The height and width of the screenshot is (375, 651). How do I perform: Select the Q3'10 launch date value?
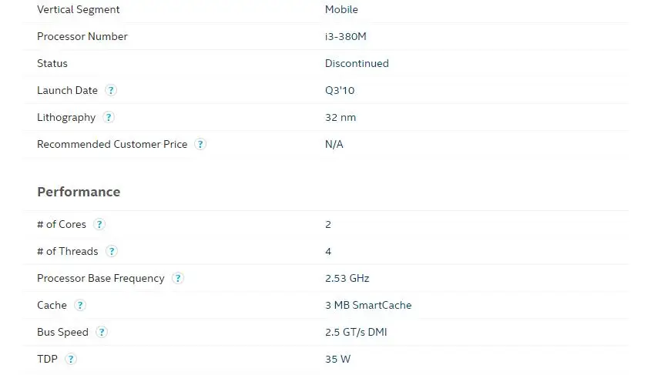pyautogui.click(x=340, y=90)
